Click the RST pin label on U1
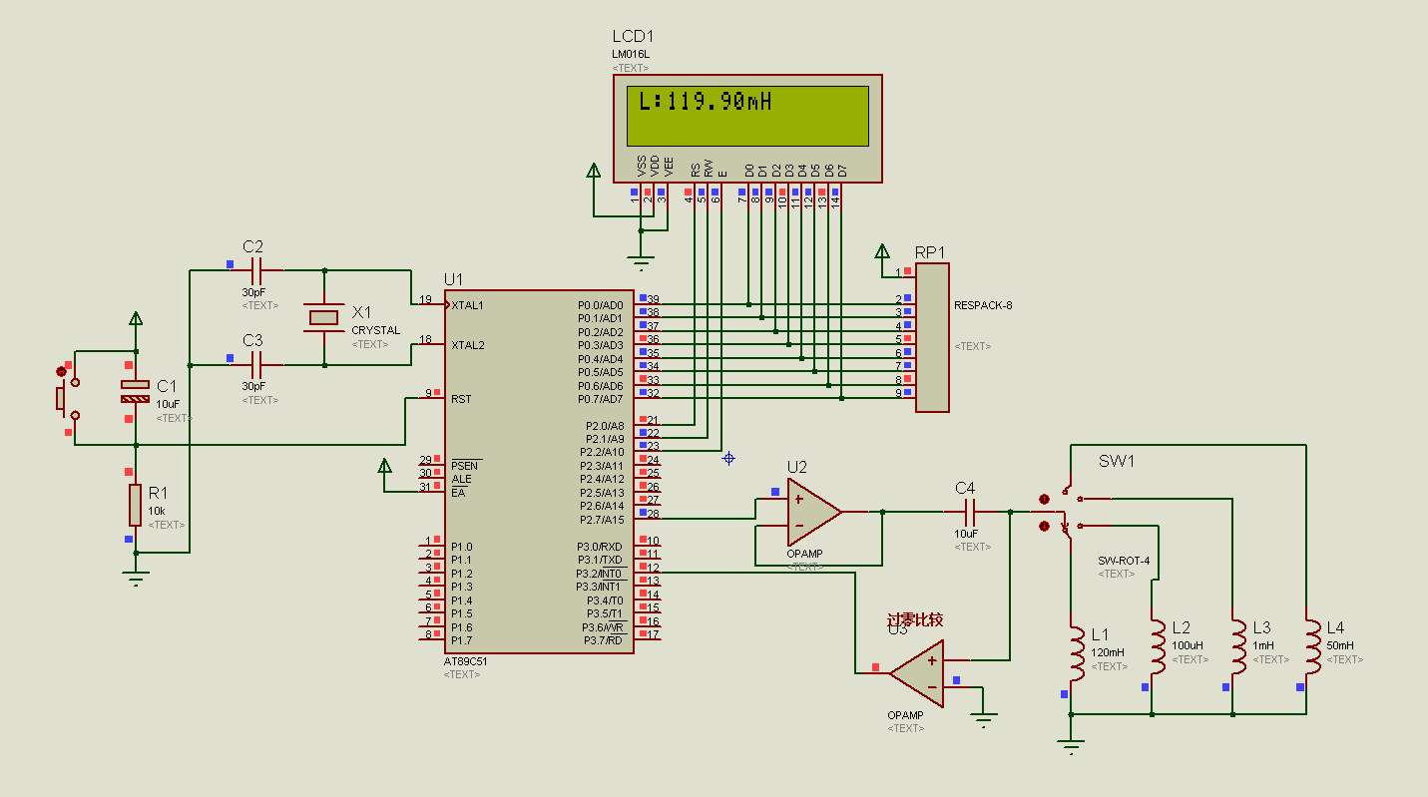Image resolution: width=1428 pixels, height=797 pixels. click(461, 399)
